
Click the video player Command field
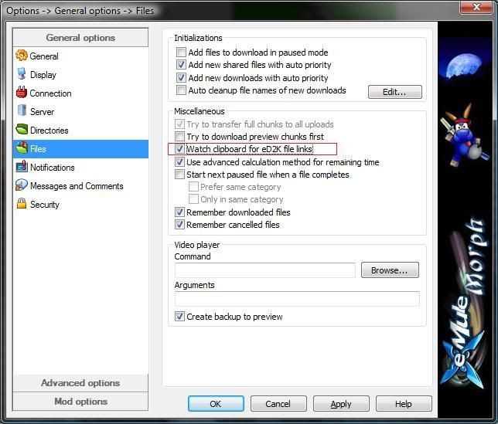[x=265, y=270]
